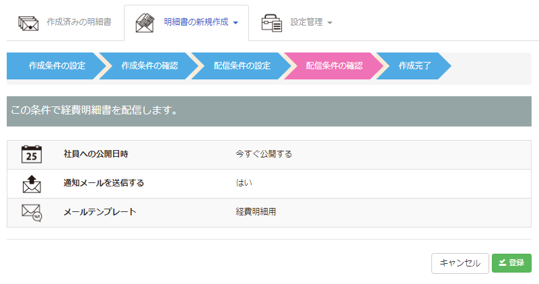Go to the 配信条件の設定 step
539x284 pixels.
[x=242, y=66]
